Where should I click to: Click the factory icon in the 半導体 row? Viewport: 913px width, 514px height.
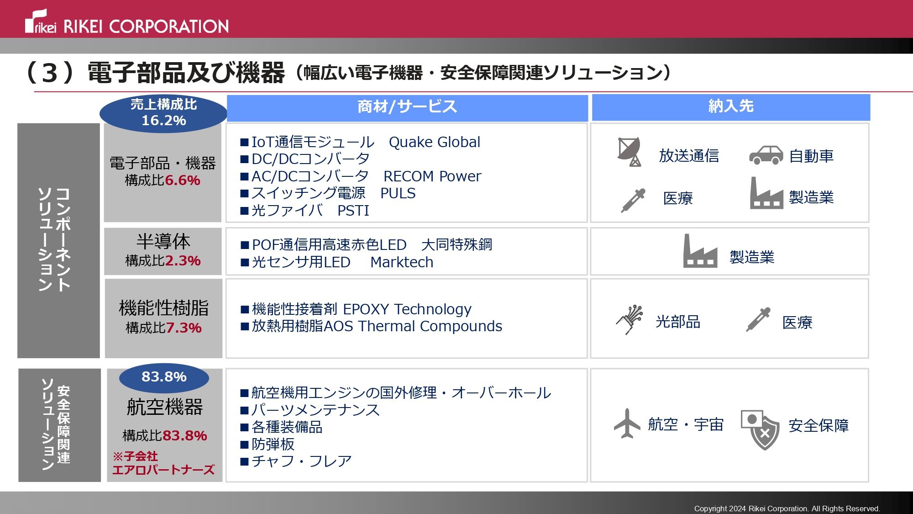700,251
